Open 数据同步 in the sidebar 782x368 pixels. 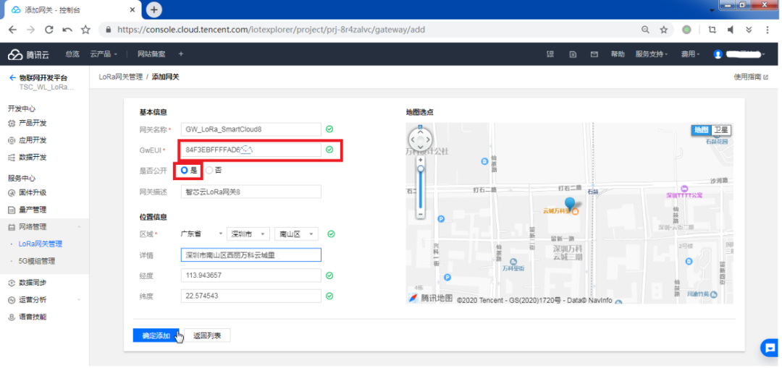[x=33, y=283]
